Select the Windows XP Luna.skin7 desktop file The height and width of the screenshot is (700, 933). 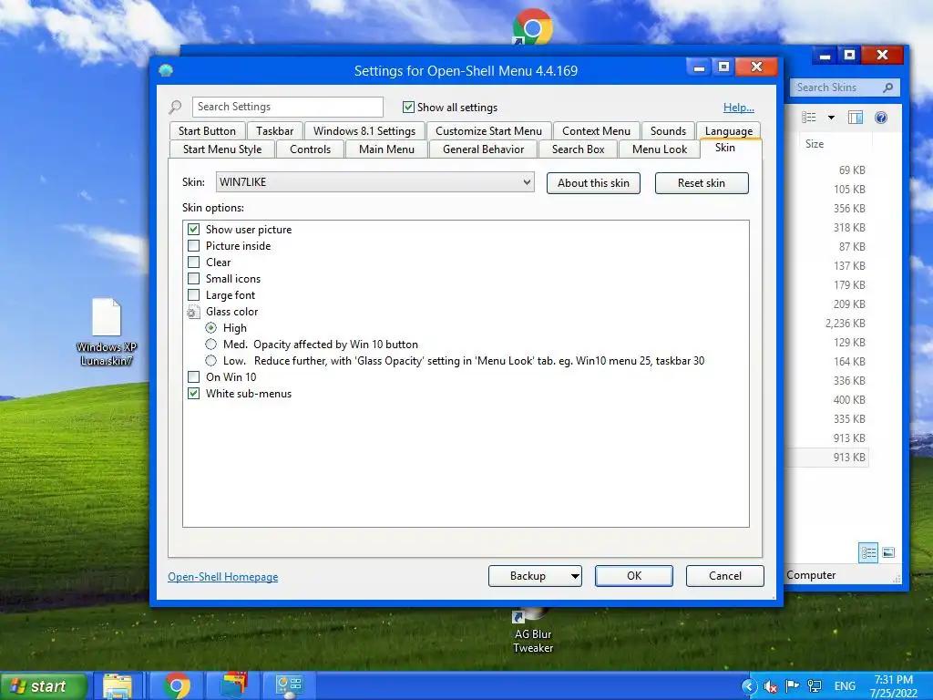pyautogui.click(x=107, y=332)
